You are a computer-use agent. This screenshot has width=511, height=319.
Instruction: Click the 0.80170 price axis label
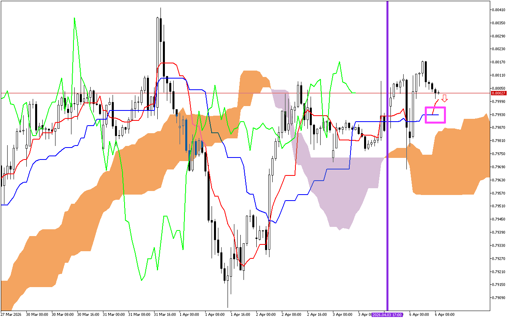pyautogui.click(x=500, y=62)
